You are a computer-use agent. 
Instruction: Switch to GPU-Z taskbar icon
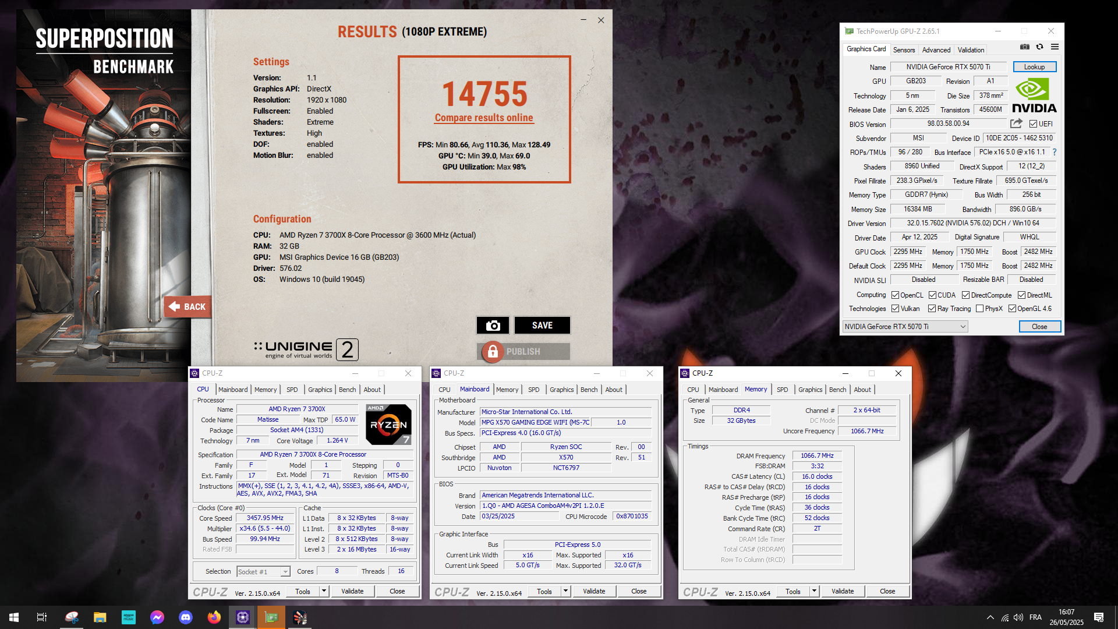271,617
